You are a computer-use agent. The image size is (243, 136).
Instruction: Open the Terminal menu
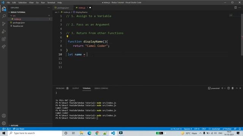click(51, 3)
